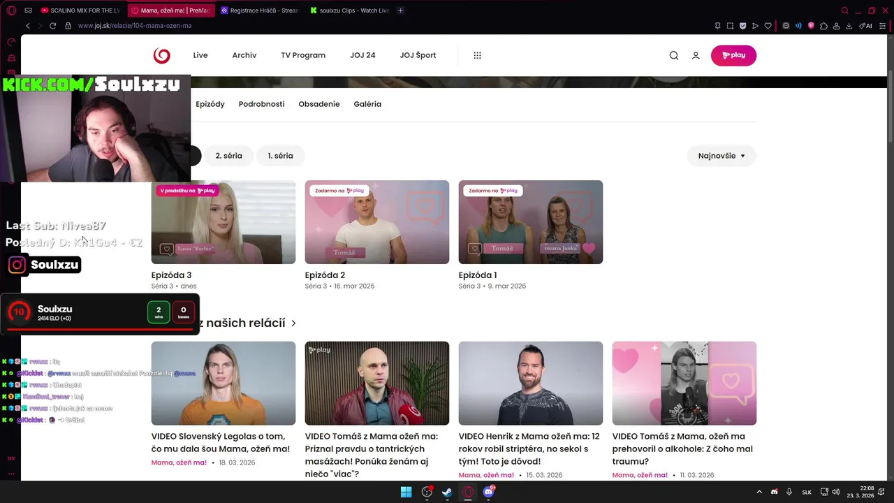Open the user account profile icon
The width and height of the screenshot is (894, 503).
[696, 55]
